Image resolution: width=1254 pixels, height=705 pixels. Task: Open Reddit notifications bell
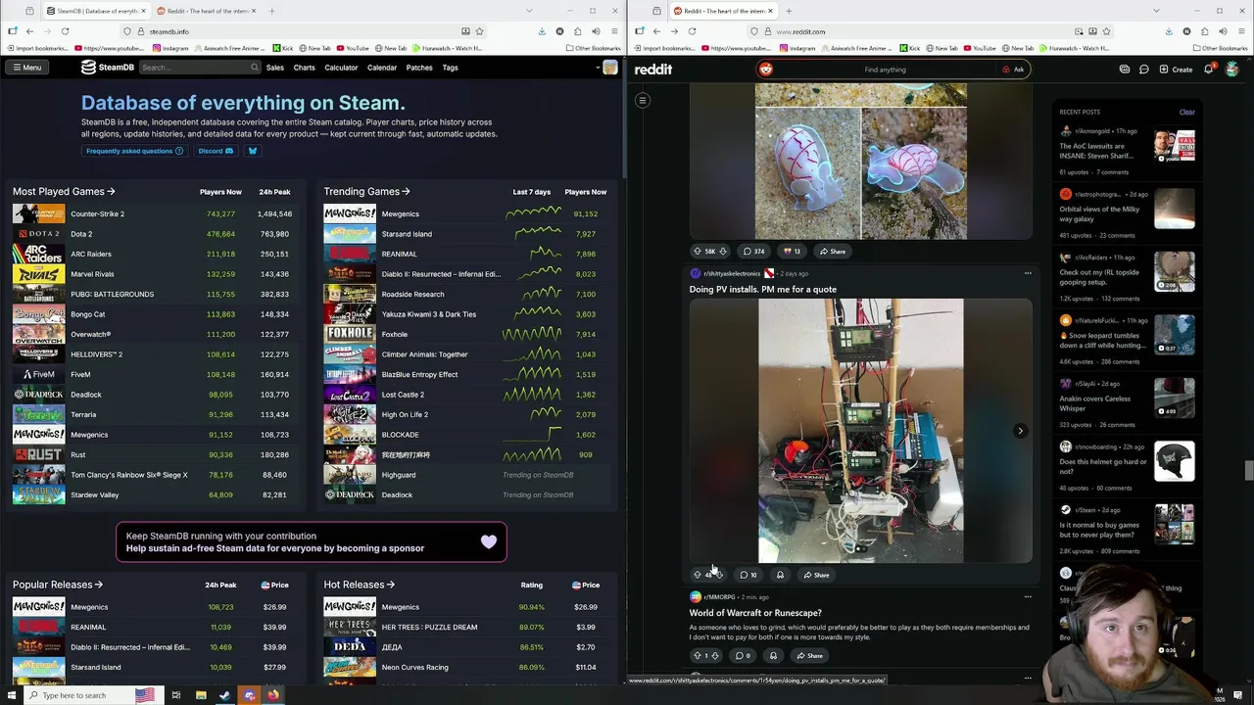pos(1208,70)
